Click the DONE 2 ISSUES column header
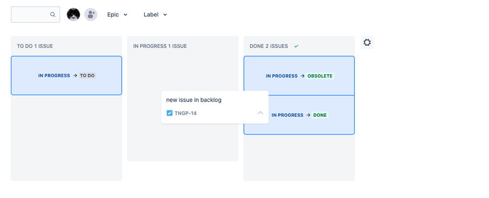This screenshot has height=198, width=489. click(269, 46)
